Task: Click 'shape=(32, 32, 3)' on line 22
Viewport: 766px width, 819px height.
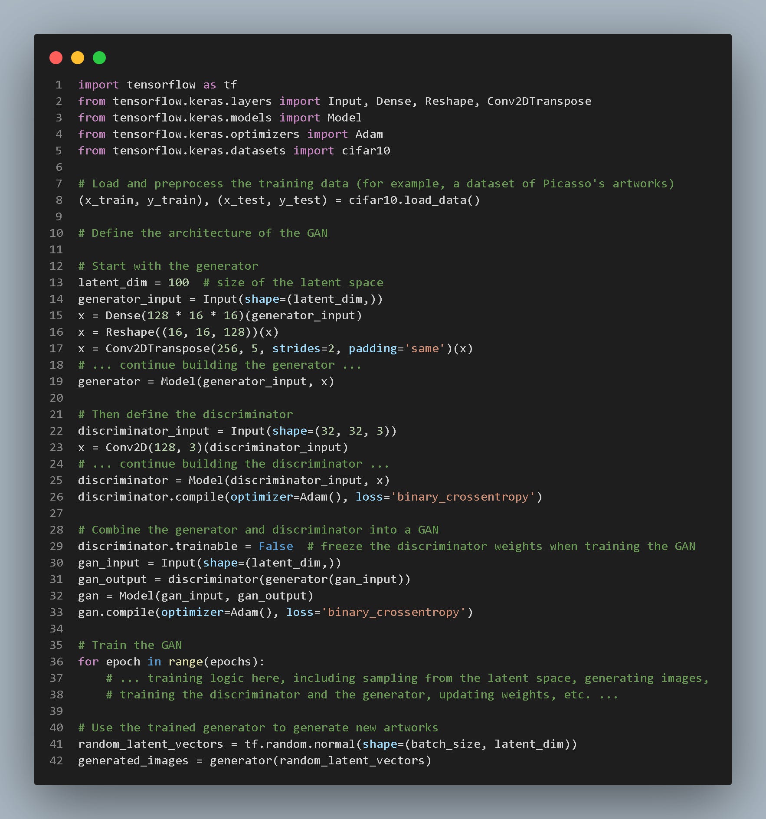Action: (x=331, y=431)
